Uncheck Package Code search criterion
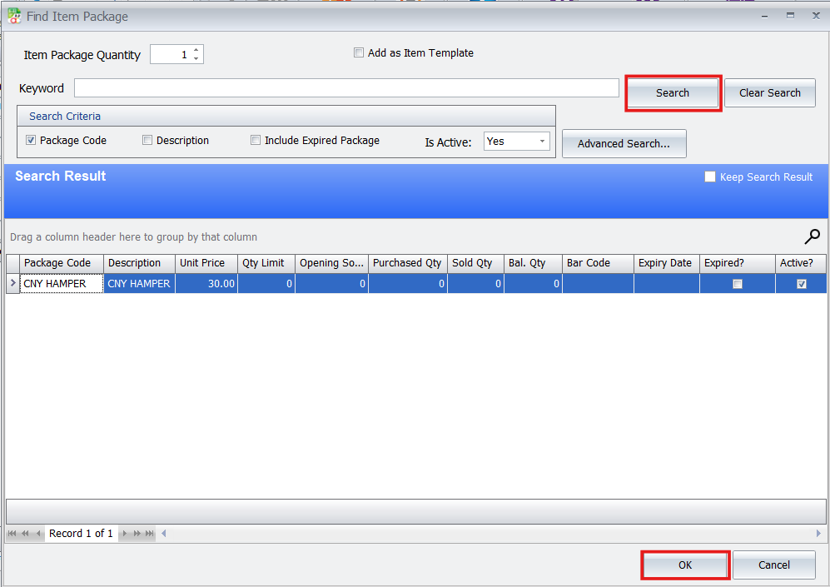The image size is (830, 587). point(31,140)
